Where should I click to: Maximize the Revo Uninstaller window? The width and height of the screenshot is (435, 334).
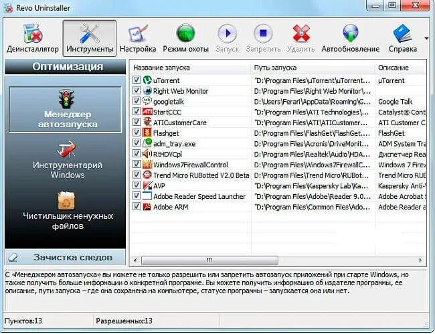click(392, 5)
